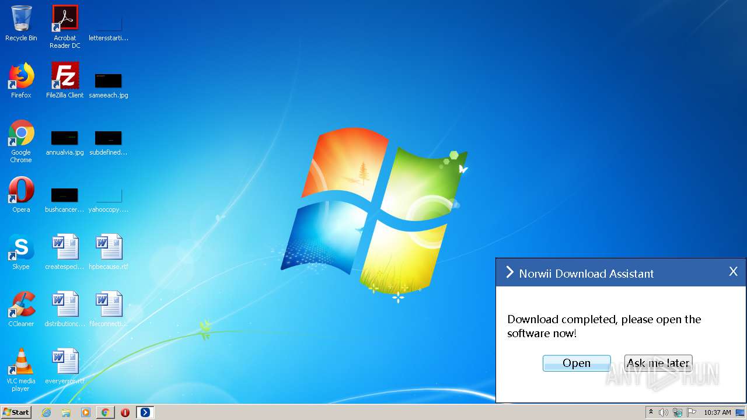
Task: Open the Firefox desktop shortcut
Action: tap(21, 80)
